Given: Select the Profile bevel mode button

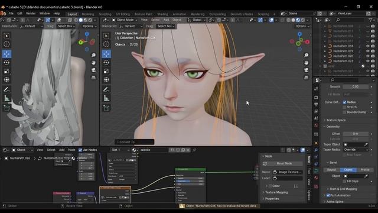Looking at the screenshot, I should [365, 170].
